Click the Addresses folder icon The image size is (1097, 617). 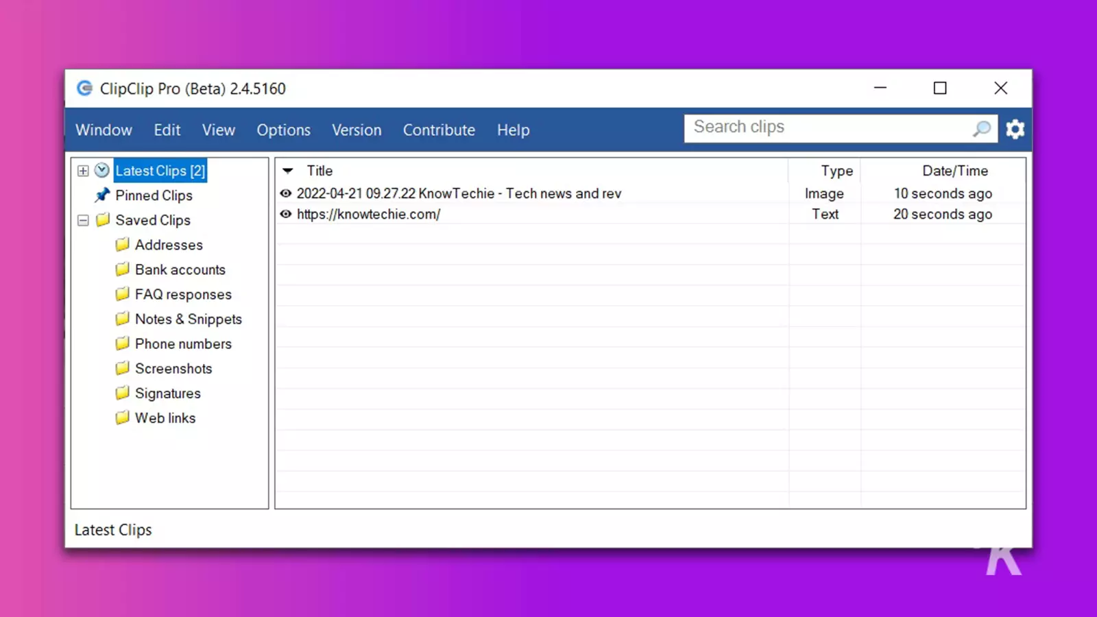[x=122, y=244]
